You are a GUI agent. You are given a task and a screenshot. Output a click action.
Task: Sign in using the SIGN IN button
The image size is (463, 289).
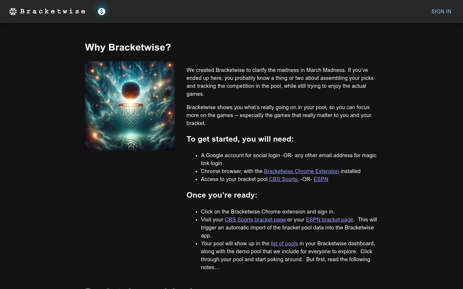pos(441,12)
